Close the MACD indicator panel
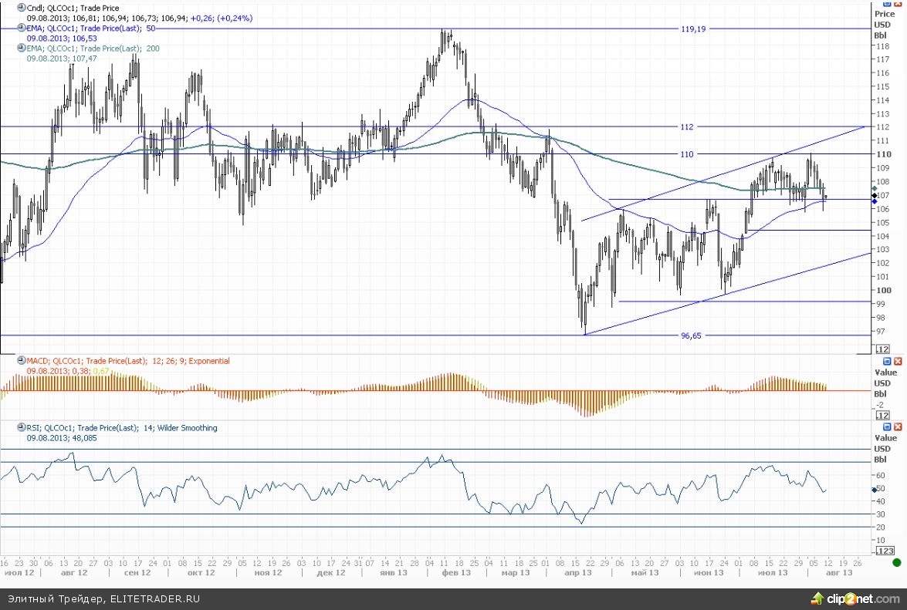This screenshot has width=907, height=610. point(898,361)
